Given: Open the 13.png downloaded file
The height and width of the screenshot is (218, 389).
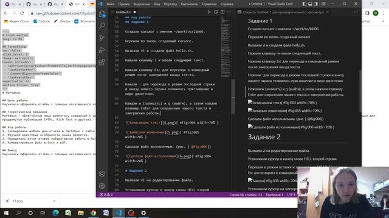Looking at the screenshot, I should pos(18,201).
